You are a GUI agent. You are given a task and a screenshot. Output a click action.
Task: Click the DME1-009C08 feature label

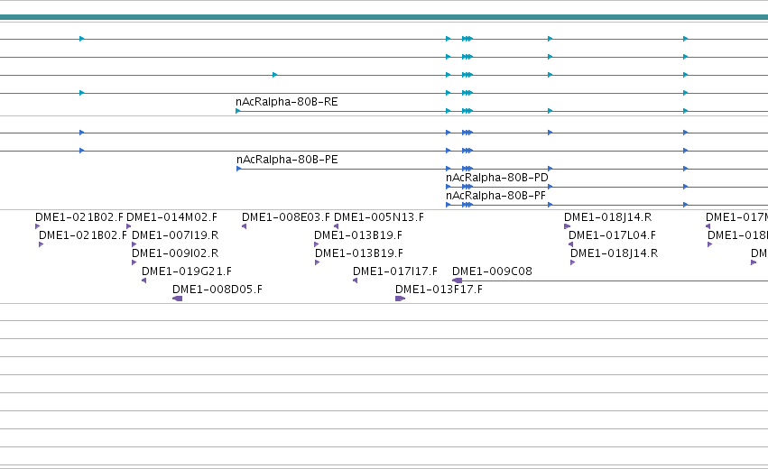click(x=492, y=271)
